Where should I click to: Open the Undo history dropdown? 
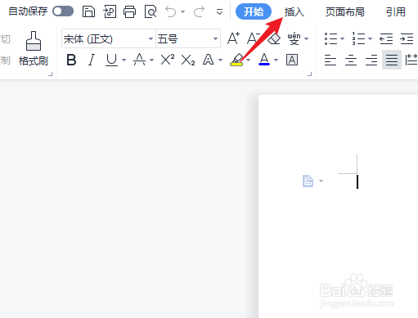(183, 11)
